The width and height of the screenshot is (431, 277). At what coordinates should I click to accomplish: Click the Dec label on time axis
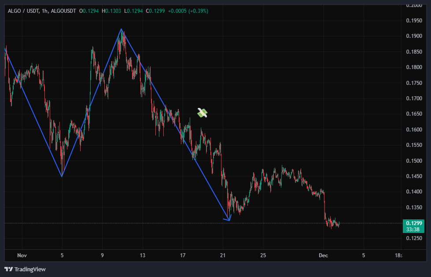324,255
